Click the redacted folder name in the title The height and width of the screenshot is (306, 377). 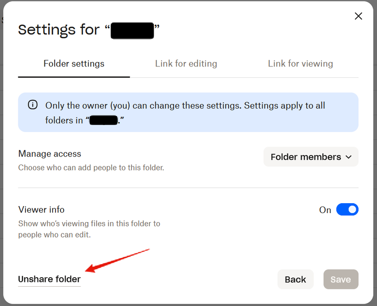point(132,30)
